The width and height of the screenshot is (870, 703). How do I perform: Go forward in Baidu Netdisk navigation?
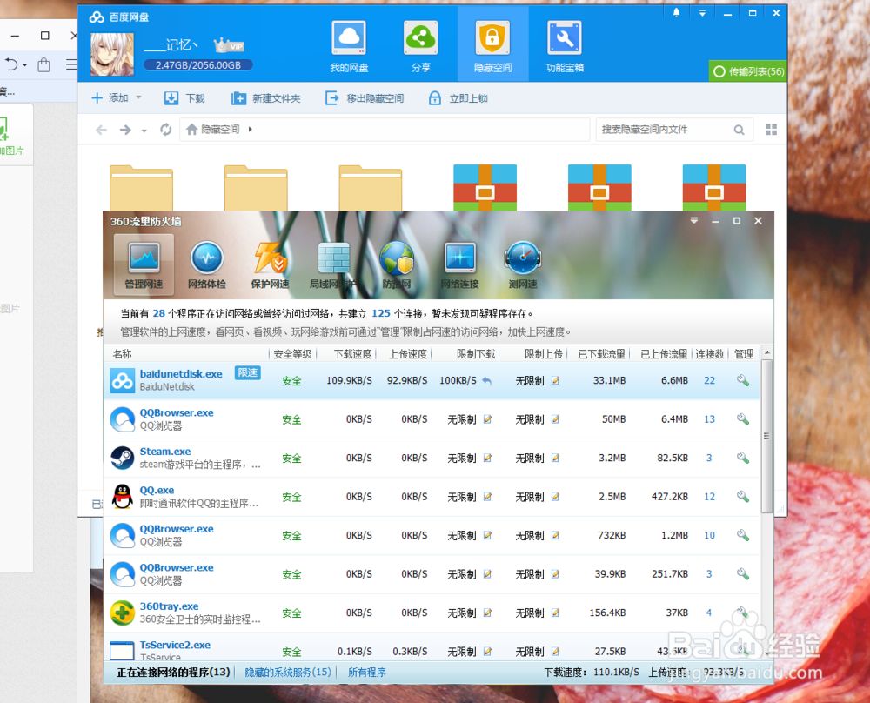click(125, 130)
